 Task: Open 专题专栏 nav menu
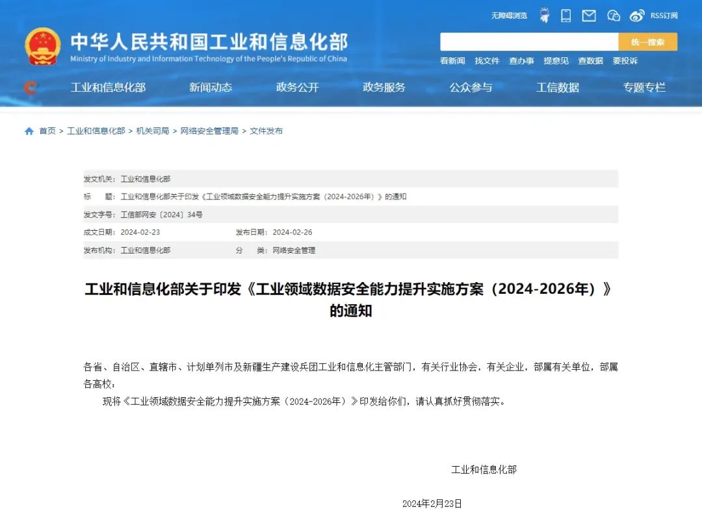pos(643,87)
